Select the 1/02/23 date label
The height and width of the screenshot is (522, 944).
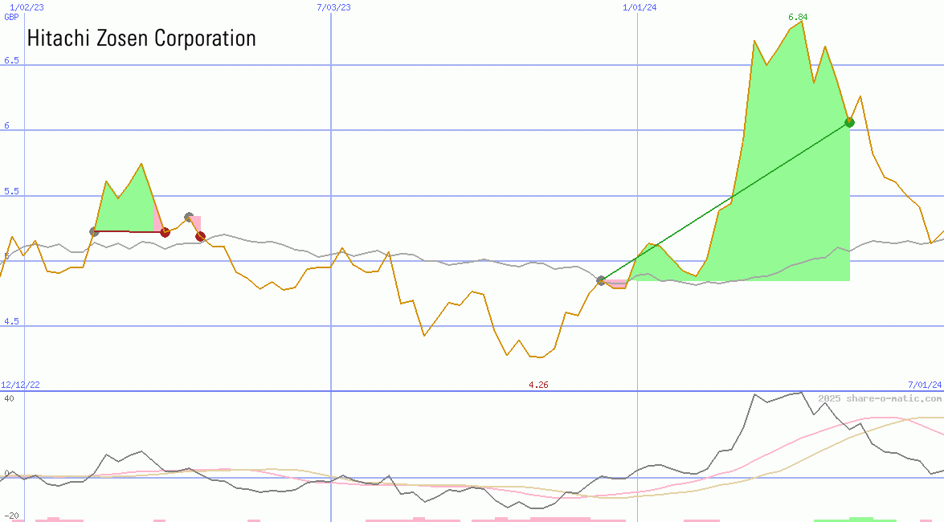[x=27, y=7]
